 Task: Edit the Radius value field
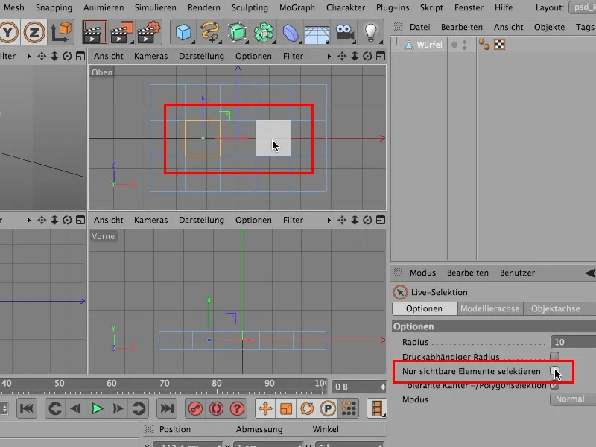point(573,342)
